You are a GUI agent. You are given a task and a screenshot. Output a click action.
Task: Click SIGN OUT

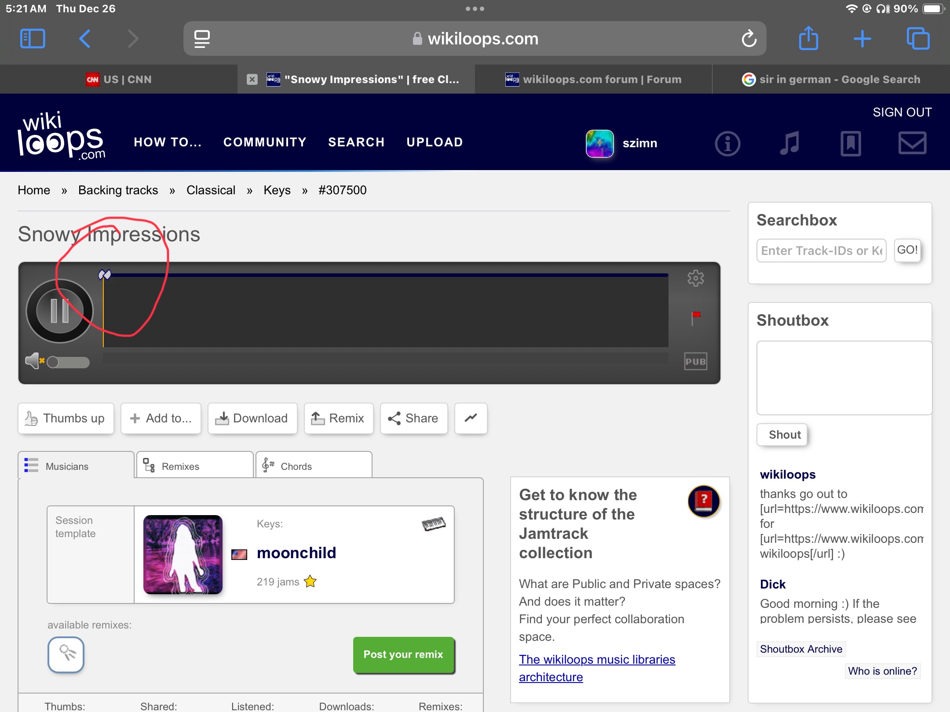point(902,113)
